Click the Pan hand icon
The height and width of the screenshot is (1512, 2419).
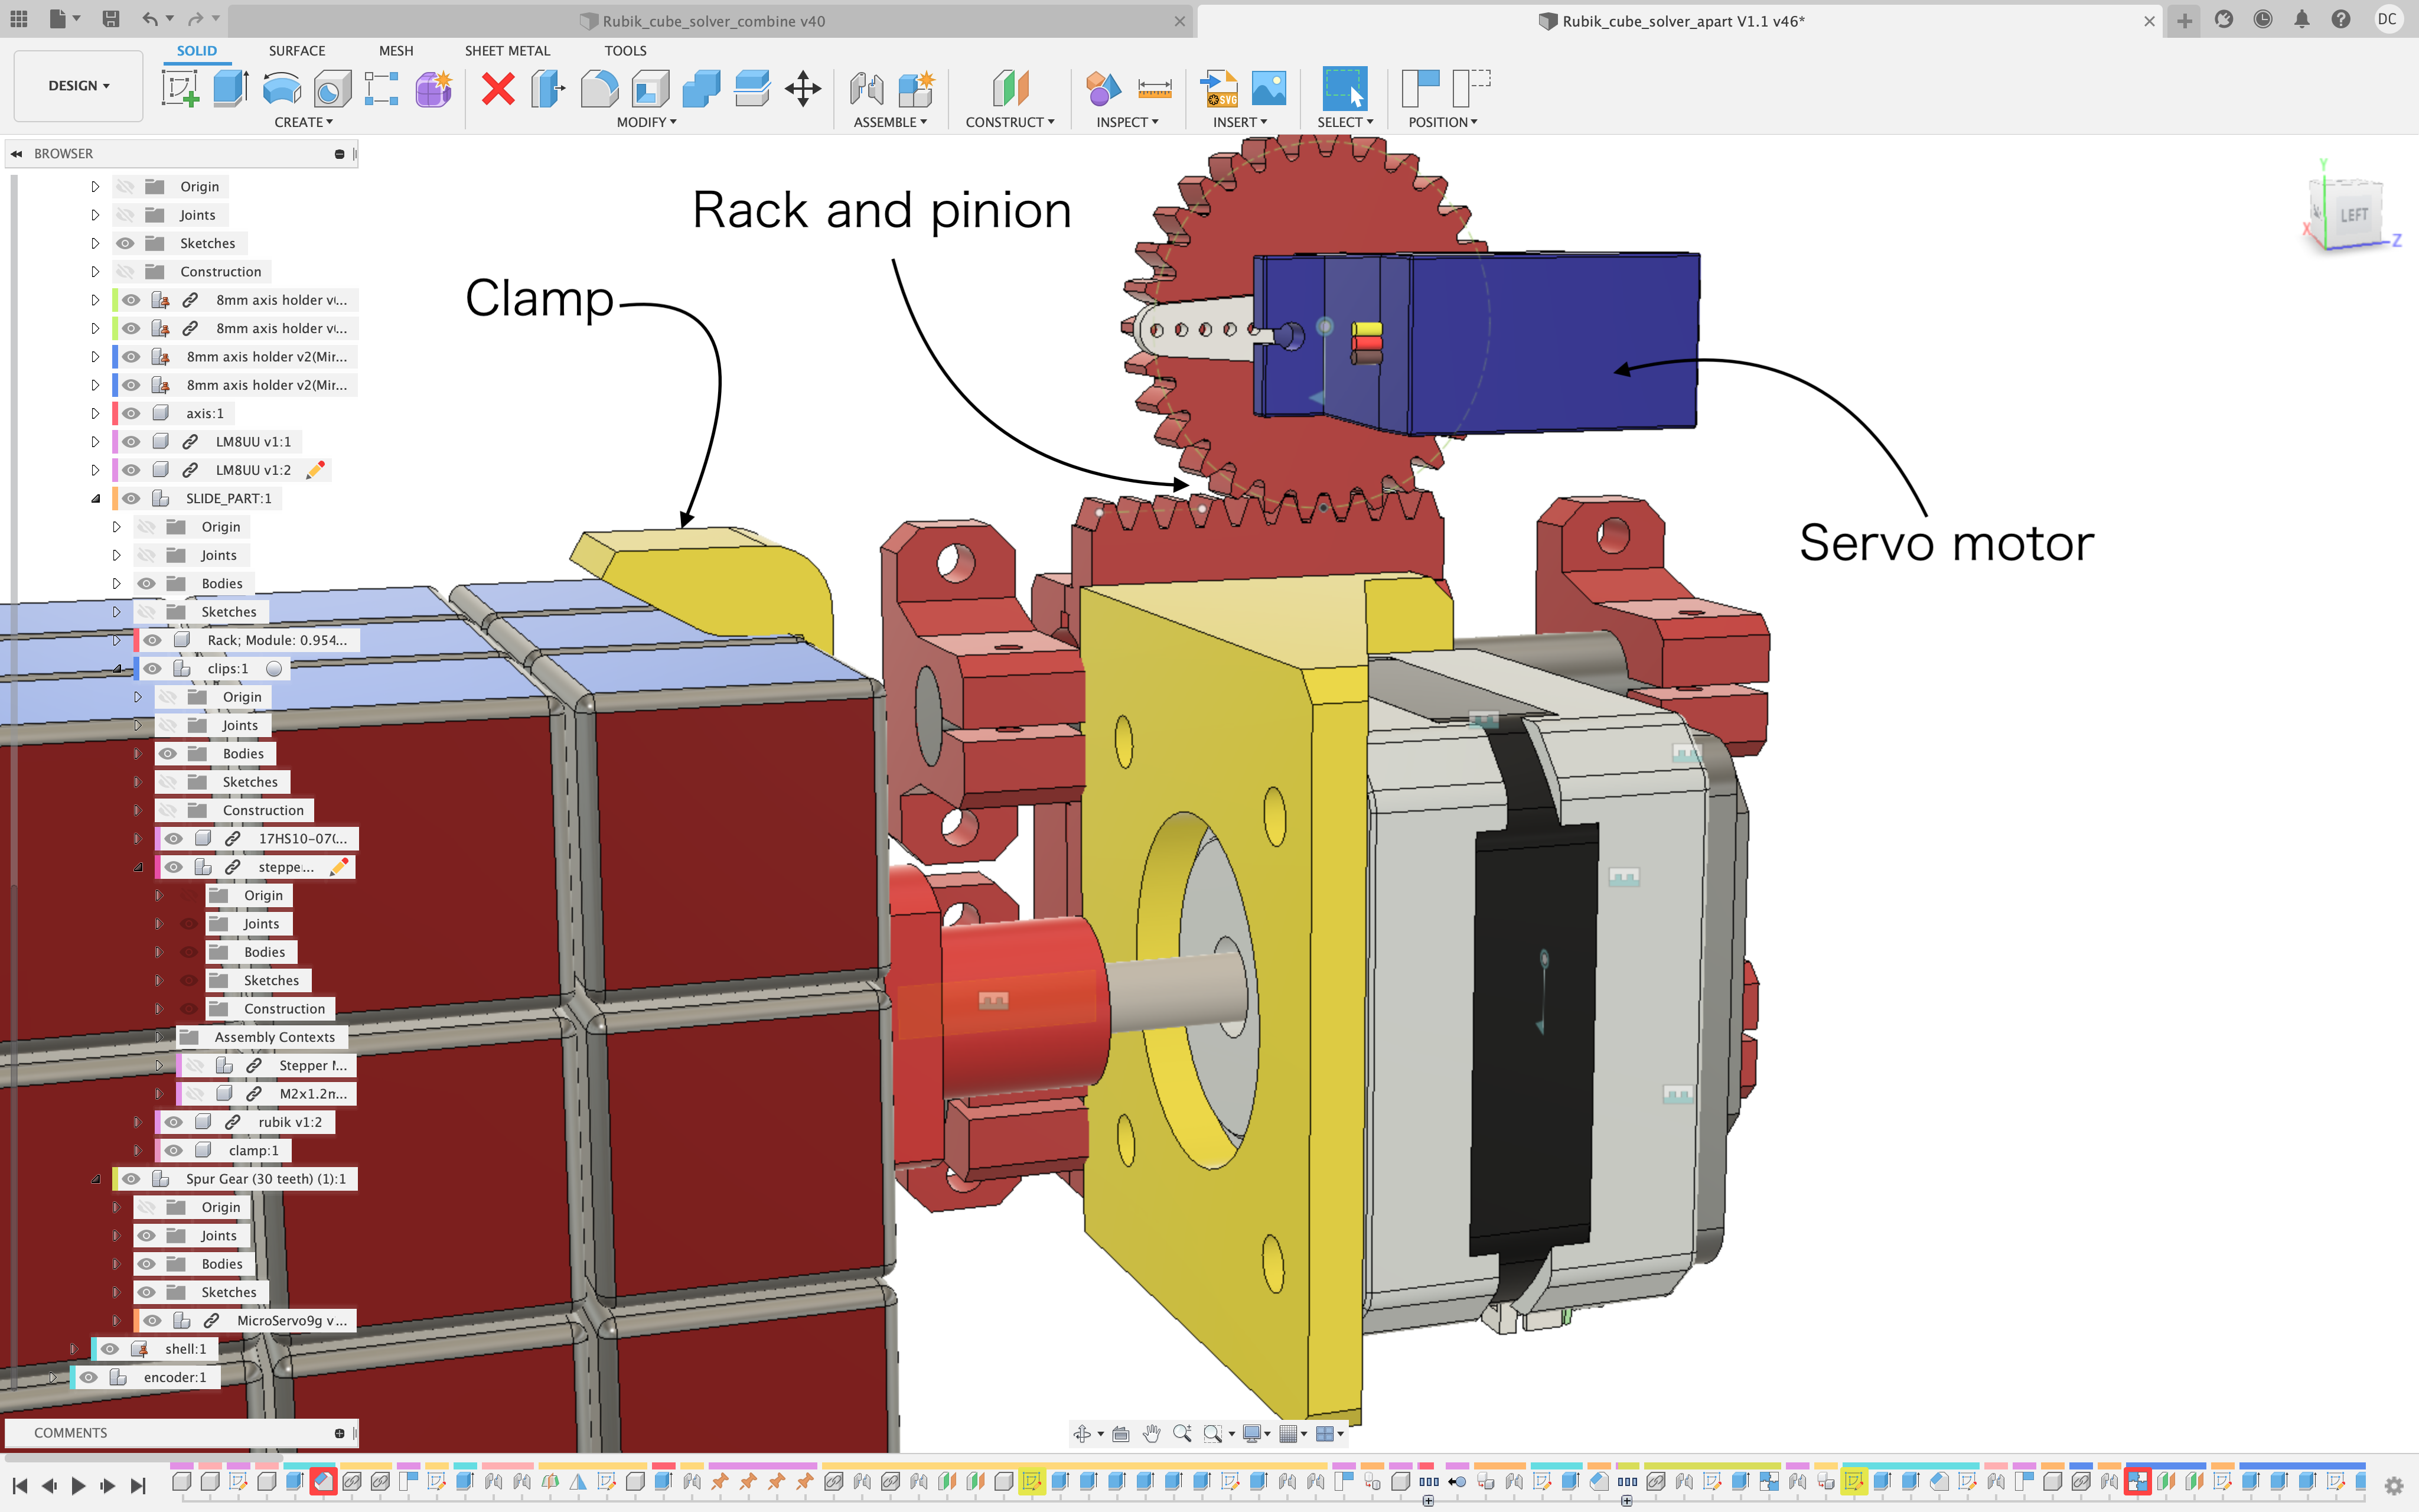(1152, 1433)
